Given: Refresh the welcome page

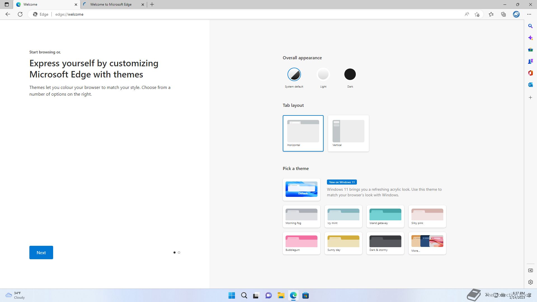Looking at the screenshot, I should (20, 14).
